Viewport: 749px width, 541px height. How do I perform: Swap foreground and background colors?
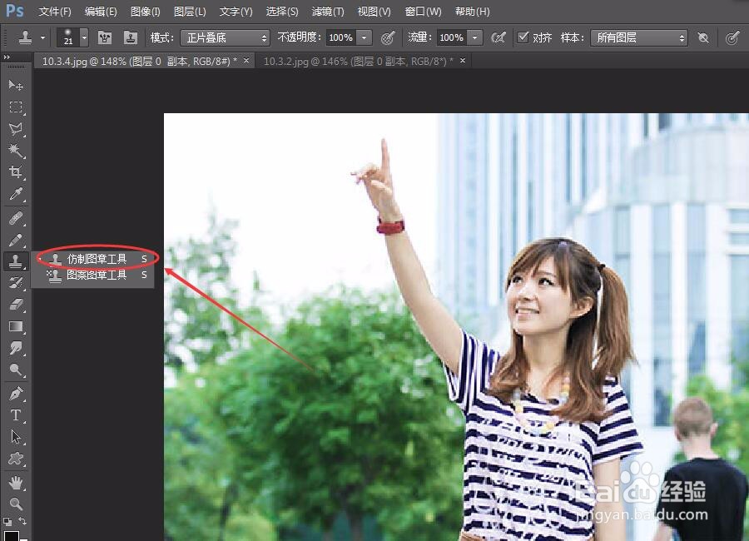click(22, 521)
